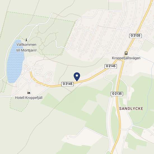The width and height of the screenshot is (154, 154).
Task: Tap the hotel bed icon
Action: 29,93
